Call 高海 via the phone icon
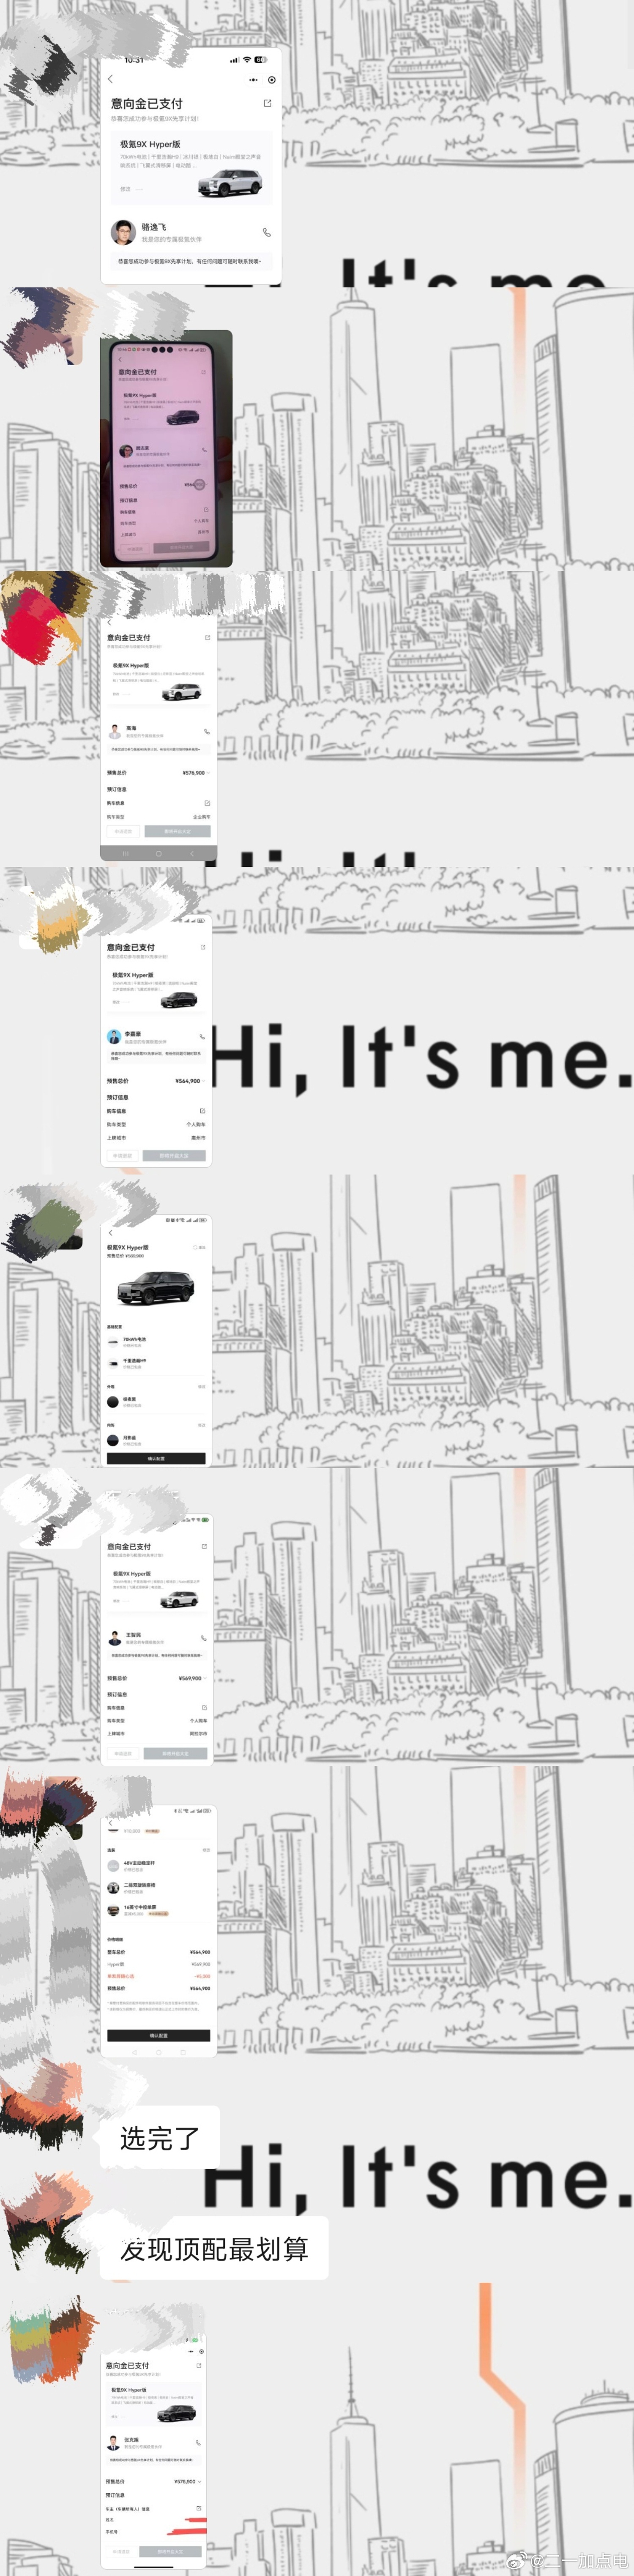Image resolution: width=634 pixels, height=2576 pixels. 207,731
